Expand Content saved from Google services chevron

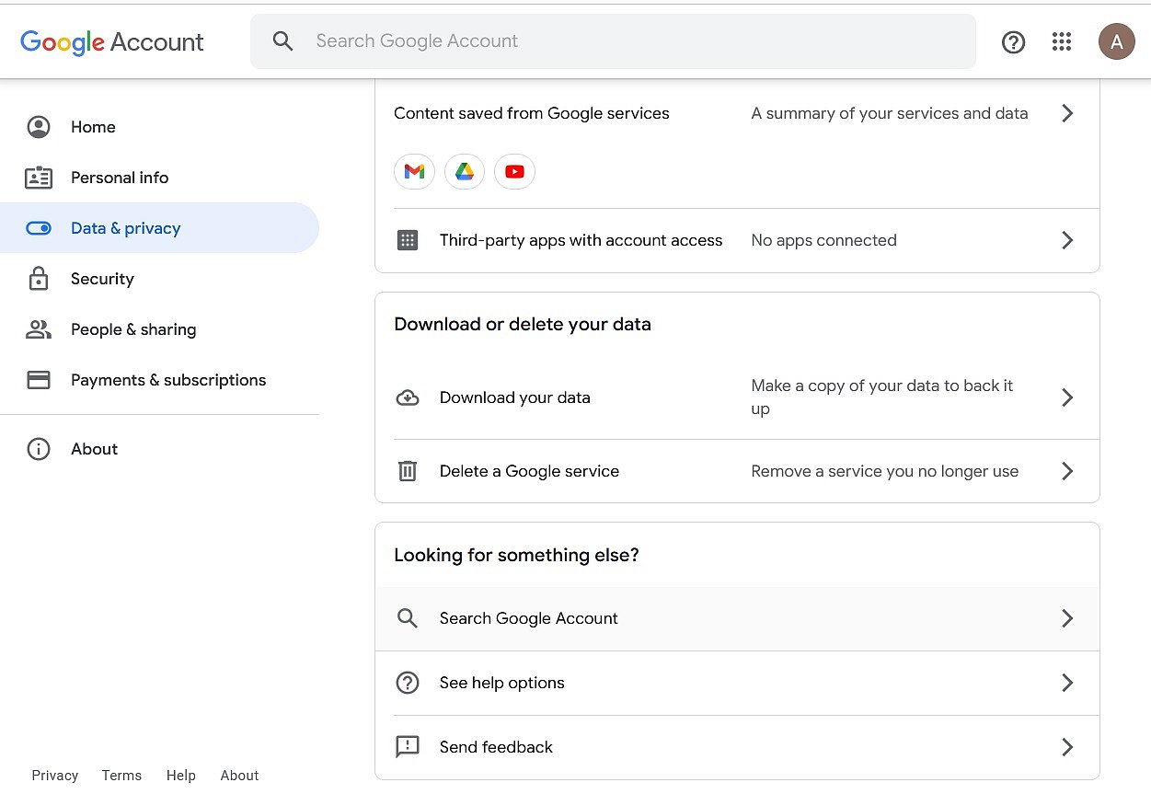tap(1067, 113)
